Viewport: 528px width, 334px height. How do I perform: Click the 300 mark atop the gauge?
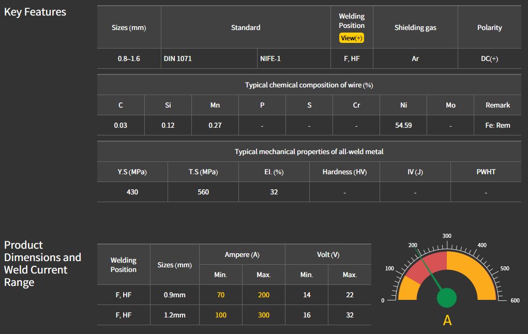(447, 236)
